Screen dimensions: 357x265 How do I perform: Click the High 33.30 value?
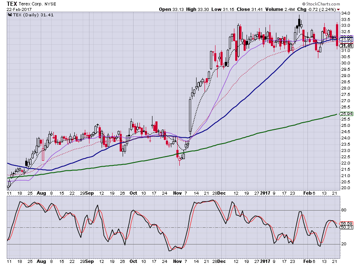(x=197, y=9)
